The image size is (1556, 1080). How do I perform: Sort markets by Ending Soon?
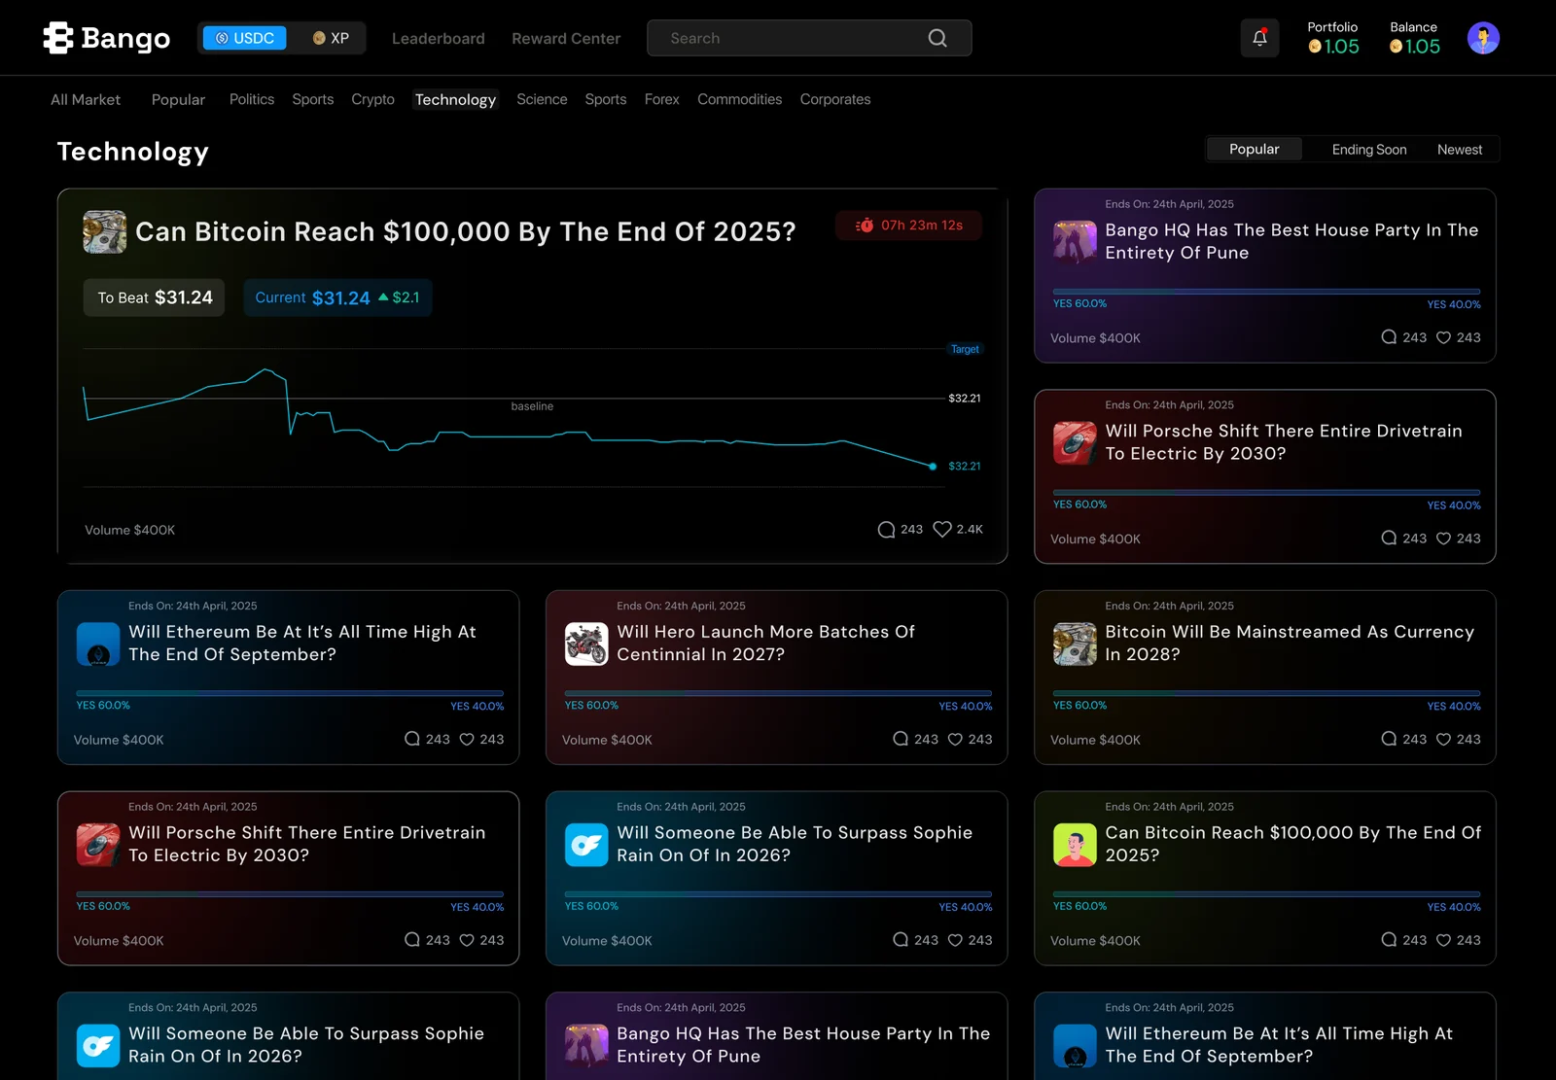[1369, 149]
